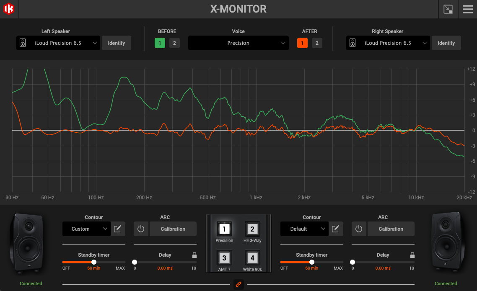Open the Voice Precision dropdown
Image resolution: width=477 pixels, height=291 pixels.
pyautogui.click(x=238, y=43)
